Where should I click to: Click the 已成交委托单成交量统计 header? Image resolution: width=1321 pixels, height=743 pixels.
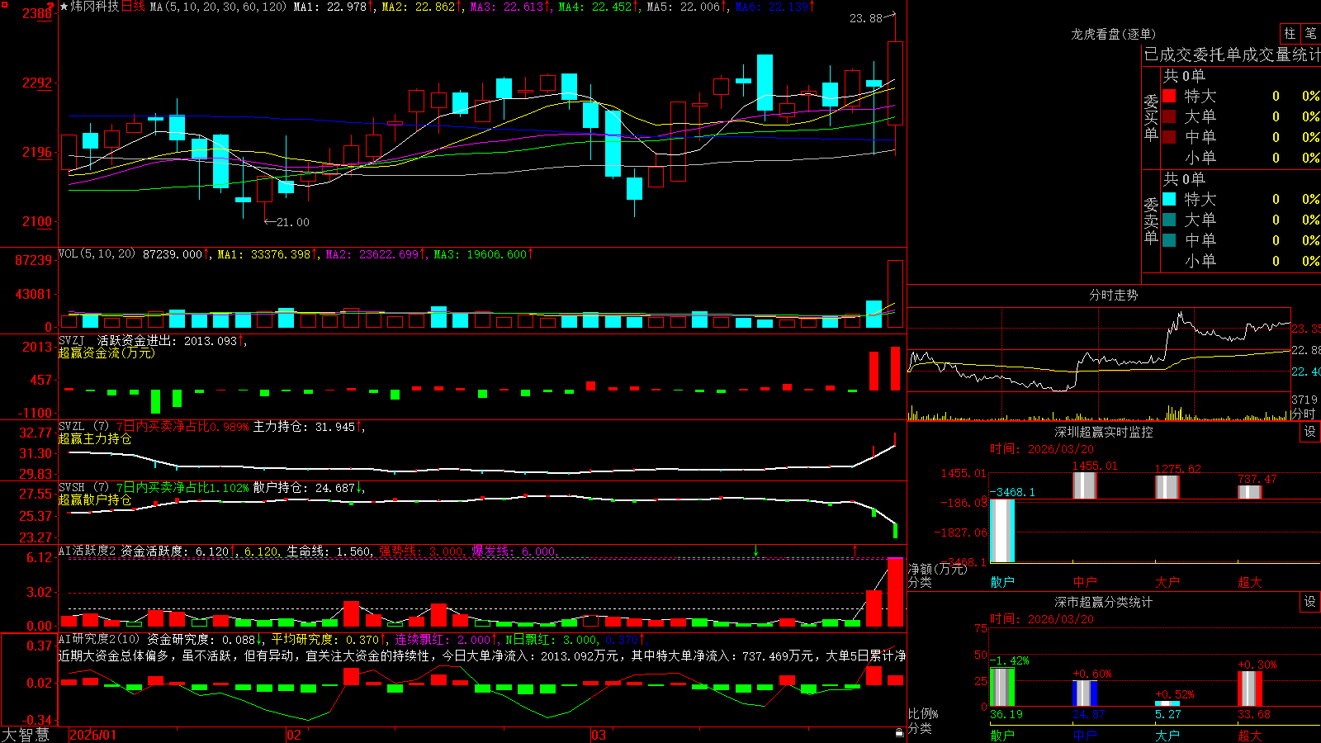coord(1232,55)
